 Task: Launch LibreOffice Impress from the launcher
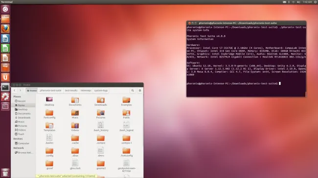pos(5,58)
